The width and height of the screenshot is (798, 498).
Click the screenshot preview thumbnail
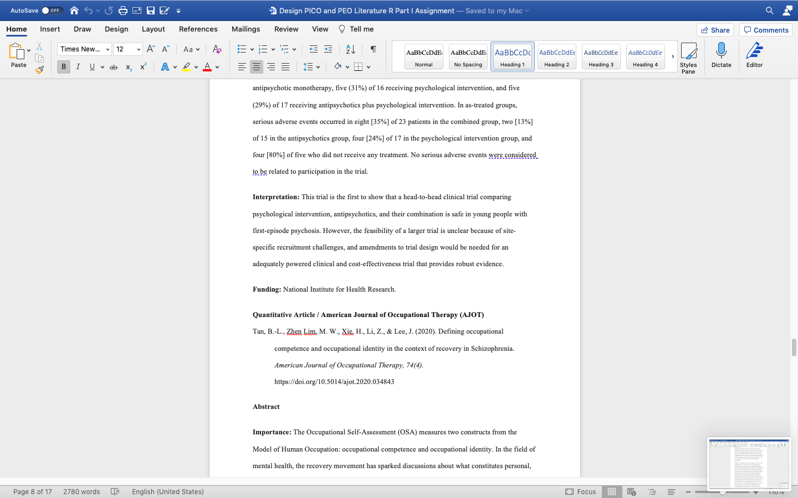click(749, 464)
